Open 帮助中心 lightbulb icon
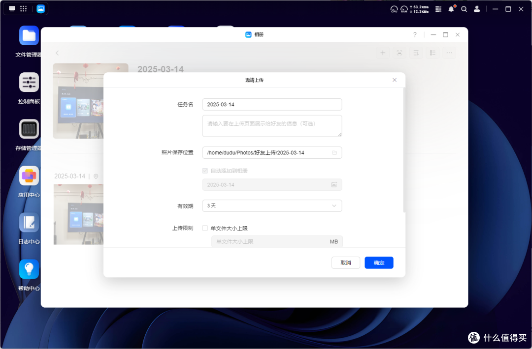This screenshot has width=532, height=349. (x=29, y=269)
